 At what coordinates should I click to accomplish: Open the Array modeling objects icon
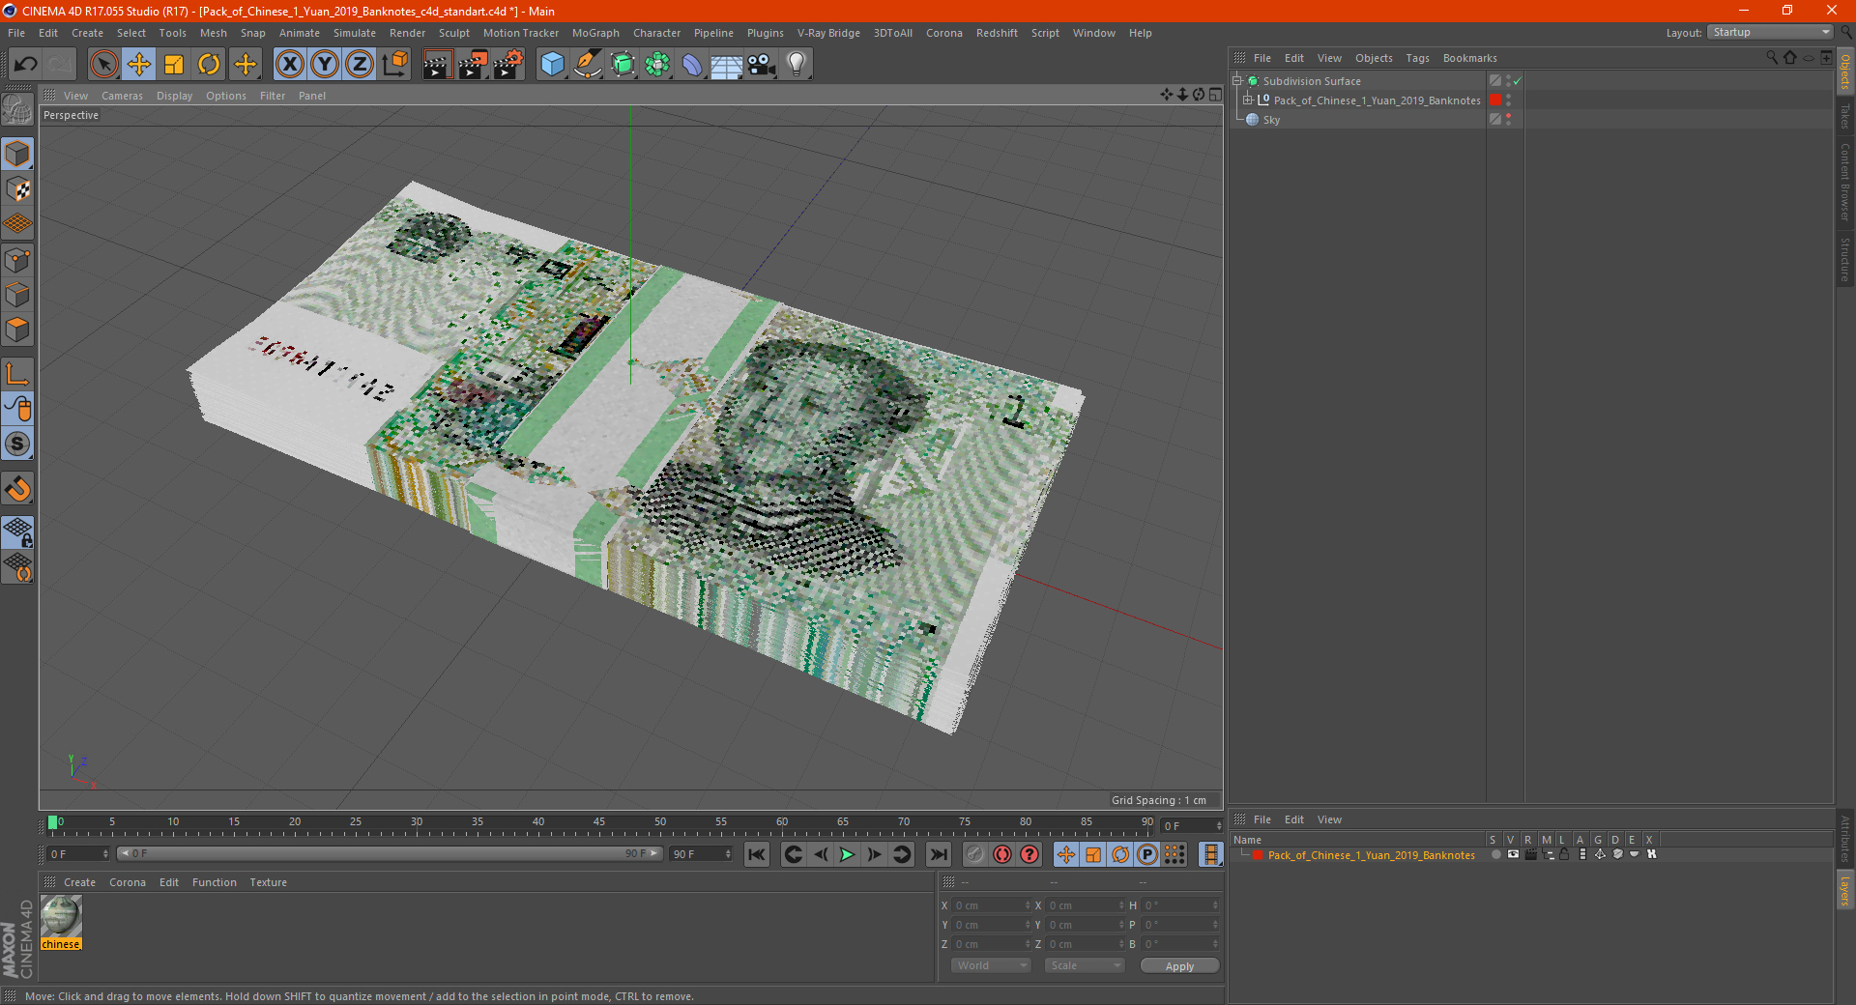click(657, 65)
